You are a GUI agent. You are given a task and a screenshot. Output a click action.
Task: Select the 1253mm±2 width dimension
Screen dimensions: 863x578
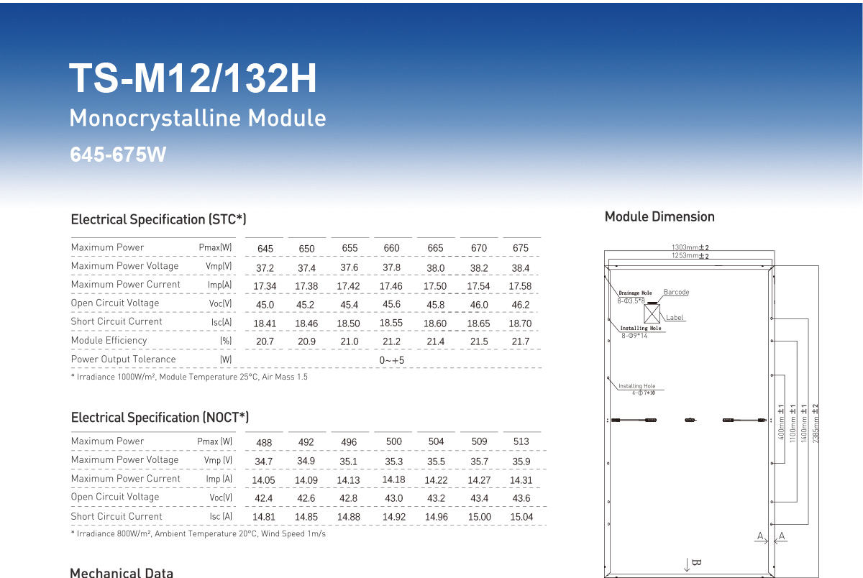tap(690, 255)
